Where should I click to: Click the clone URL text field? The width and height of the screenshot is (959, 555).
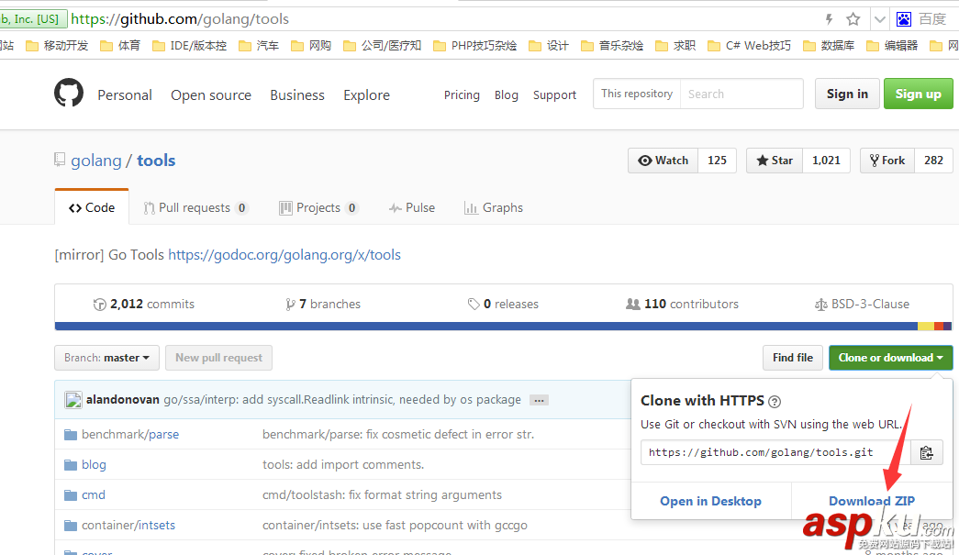775,452
